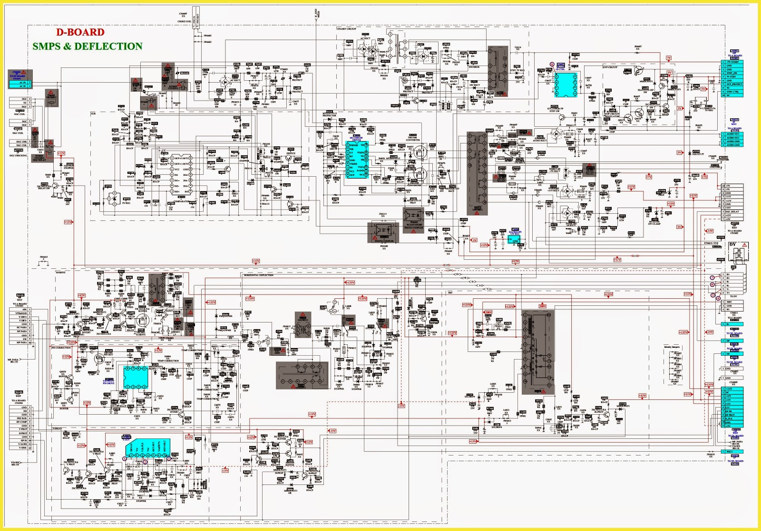Click the V-DRIVE section label
This screenshot has height=531, width=761.
57,428
